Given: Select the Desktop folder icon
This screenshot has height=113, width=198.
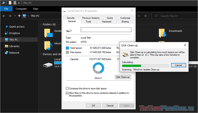Looking at the screenshot, I should click(48, 33).
